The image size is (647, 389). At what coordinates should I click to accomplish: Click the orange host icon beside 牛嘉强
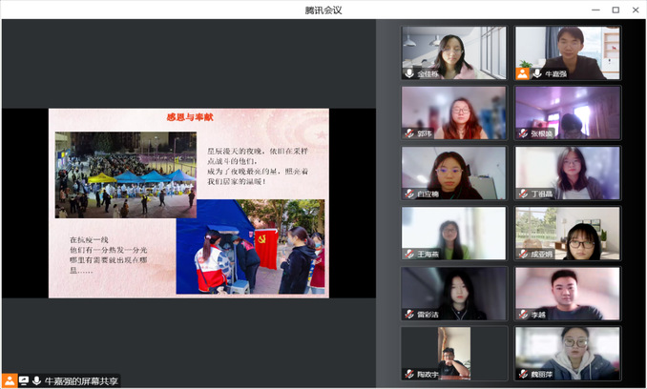click(523, 73)
